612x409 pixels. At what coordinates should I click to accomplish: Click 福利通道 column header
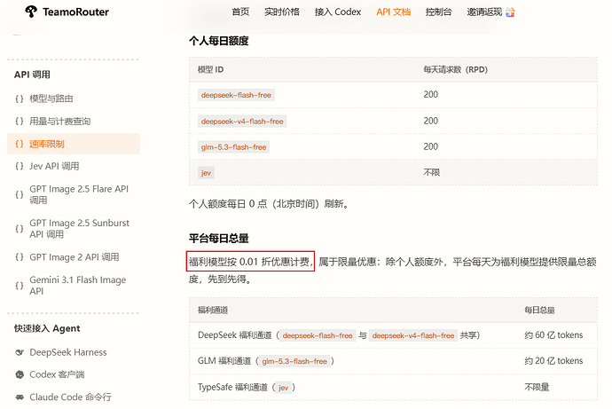[213, 310]
